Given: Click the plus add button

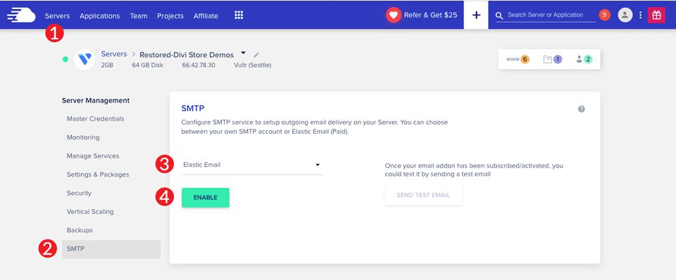Looking at the screenshot, I should pyautogui.click(x=476, y=15).
